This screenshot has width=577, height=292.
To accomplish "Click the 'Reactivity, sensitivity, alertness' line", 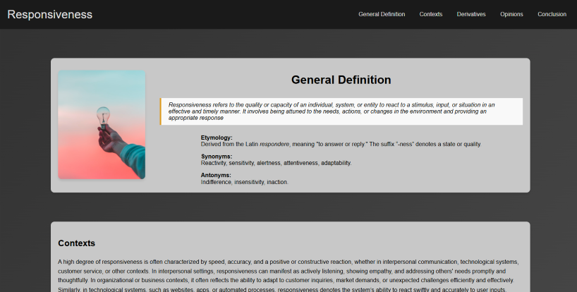I will [x=276, y=163].
